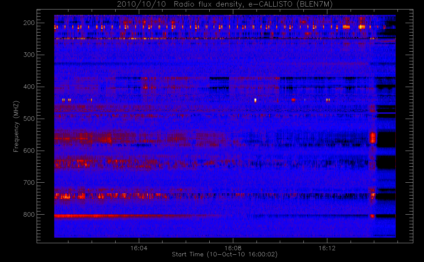
Task: Click the 500 frequency axis label
Action: (x=29, y=119)
